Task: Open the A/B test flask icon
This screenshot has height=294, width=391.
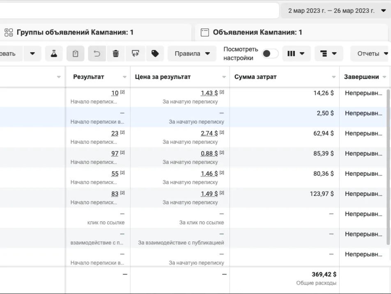Action: [54, 53]
